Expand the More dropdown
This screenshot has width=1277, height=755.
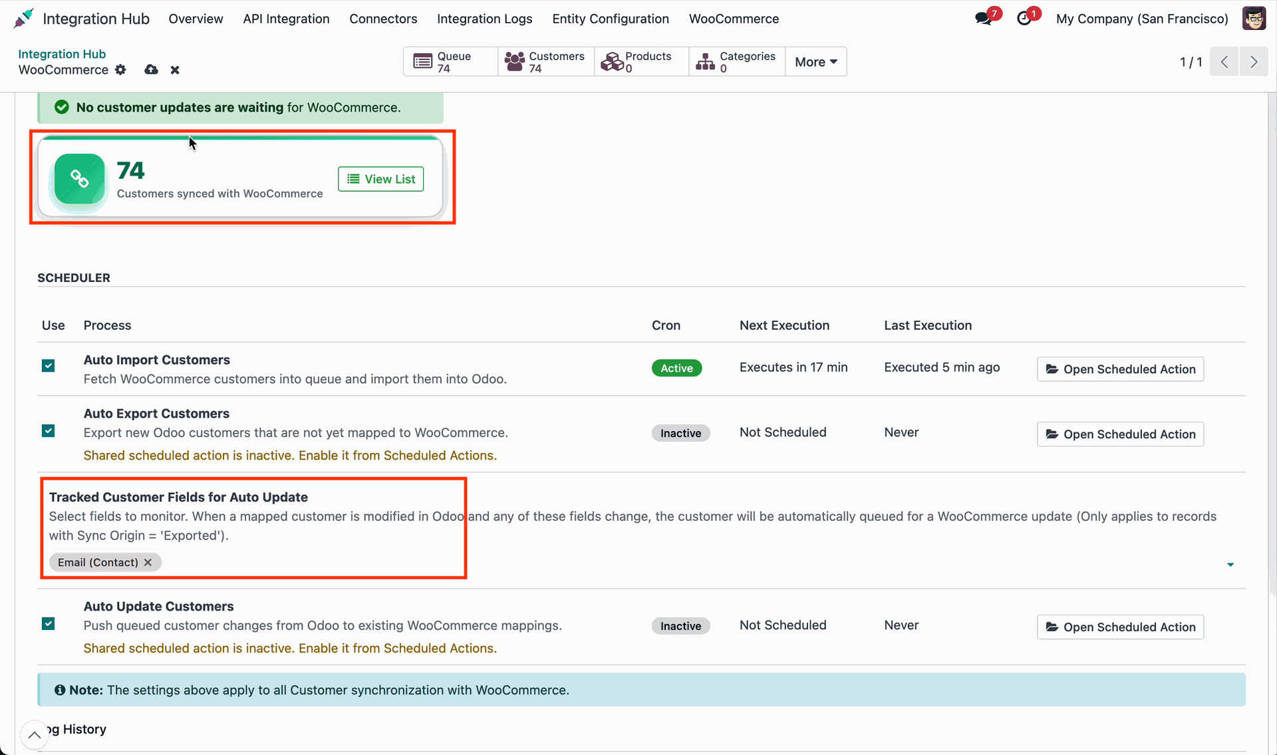(815, 62)
